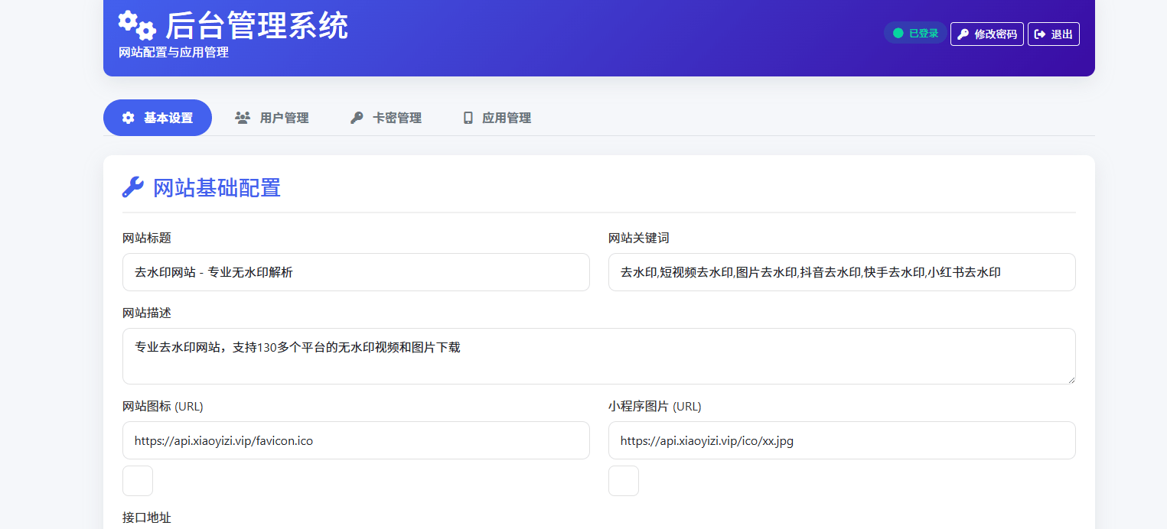The image size is (1167, 529).
Task: Click the 已登录 status pill
Action: [914, 33]
